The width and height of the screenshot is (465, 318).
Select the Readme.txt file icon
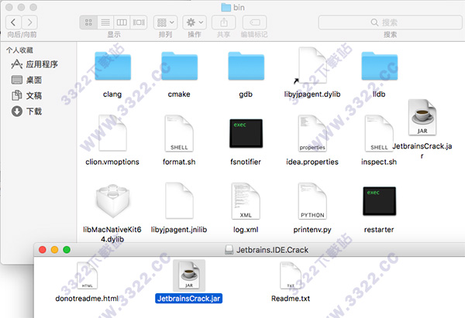pyautogui.click(x=291, y=275)
